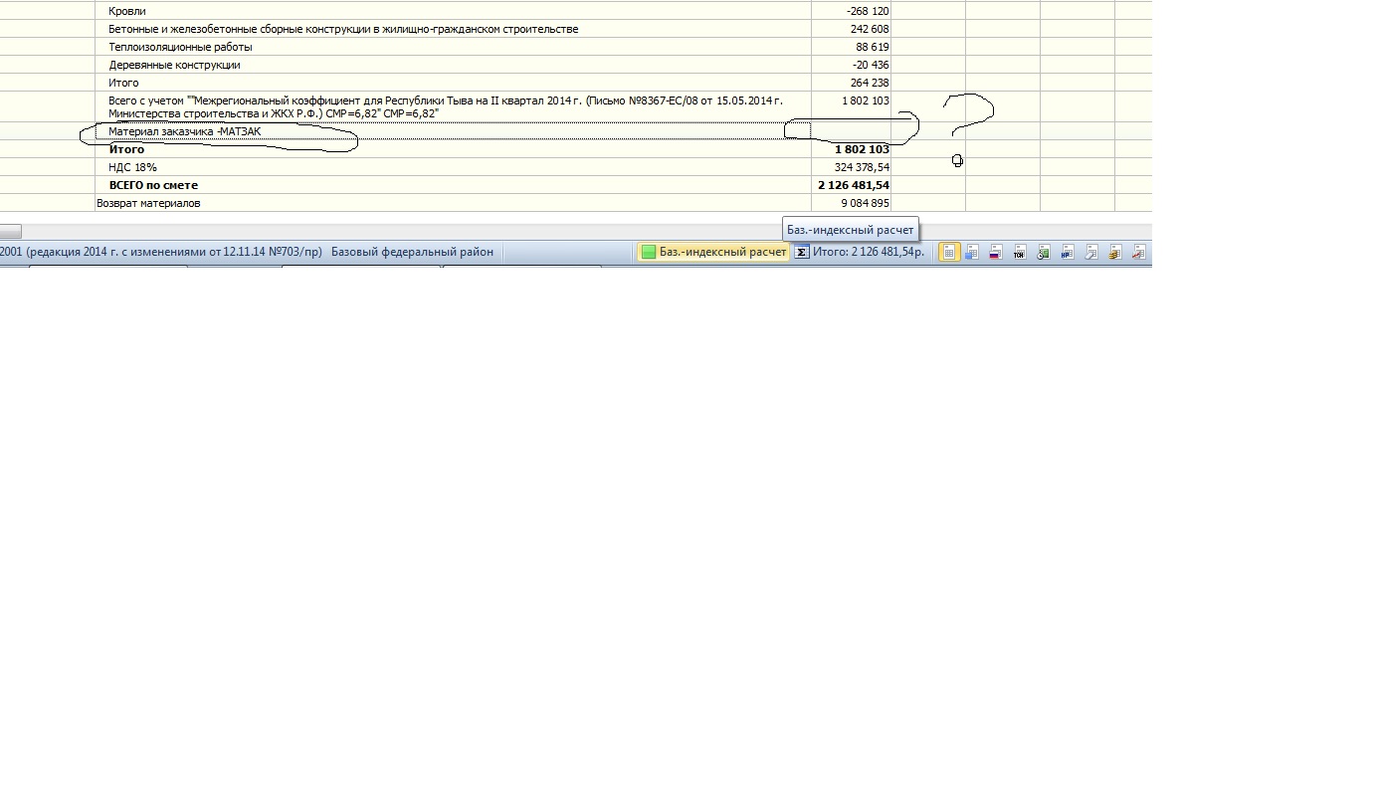Click Итого: 2 126 481,54р. in the status bar
The width and height of the screenshot is (1381, 803).
click(869, 252)
